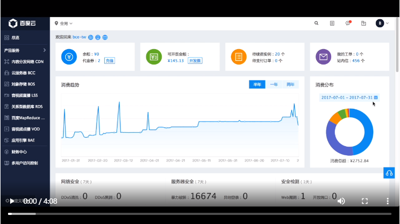The width and height of the screenshot is (400, 224).
Task: Click the page vertical scrollbar
Action: click(x=397, y=45)
